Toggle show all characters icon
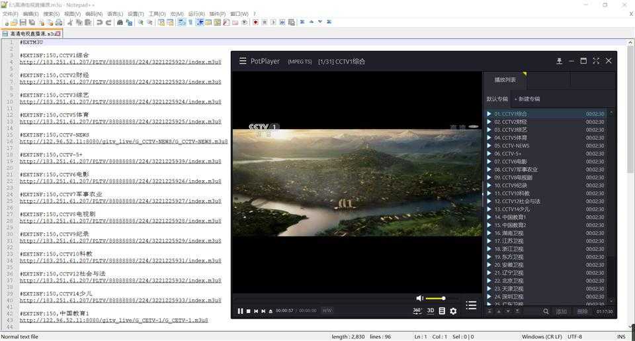The height and width of the screenshot is (341, 635). tap(190, 23)
